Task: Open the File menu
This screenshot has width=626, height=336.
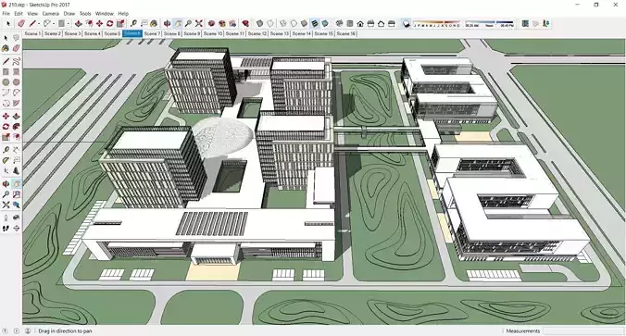Action: pos(6,14)
